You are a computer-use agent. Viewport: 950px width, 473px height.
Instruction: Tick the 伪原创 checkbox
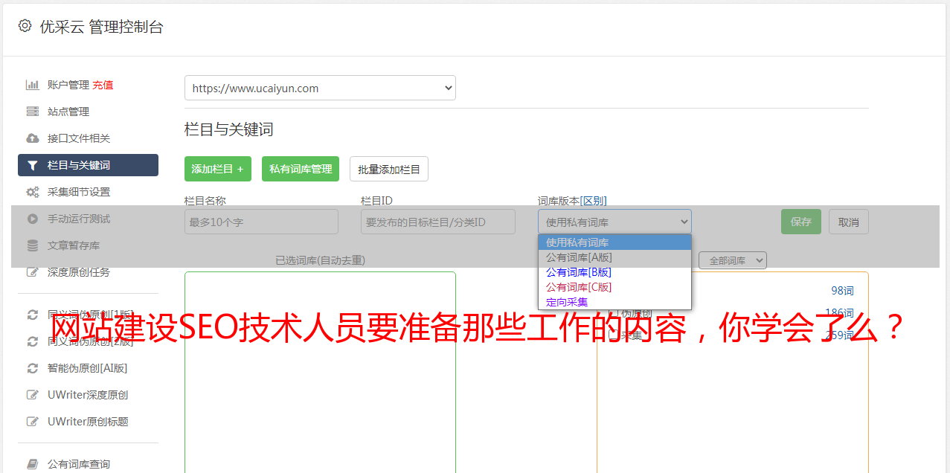pos(613,314)
